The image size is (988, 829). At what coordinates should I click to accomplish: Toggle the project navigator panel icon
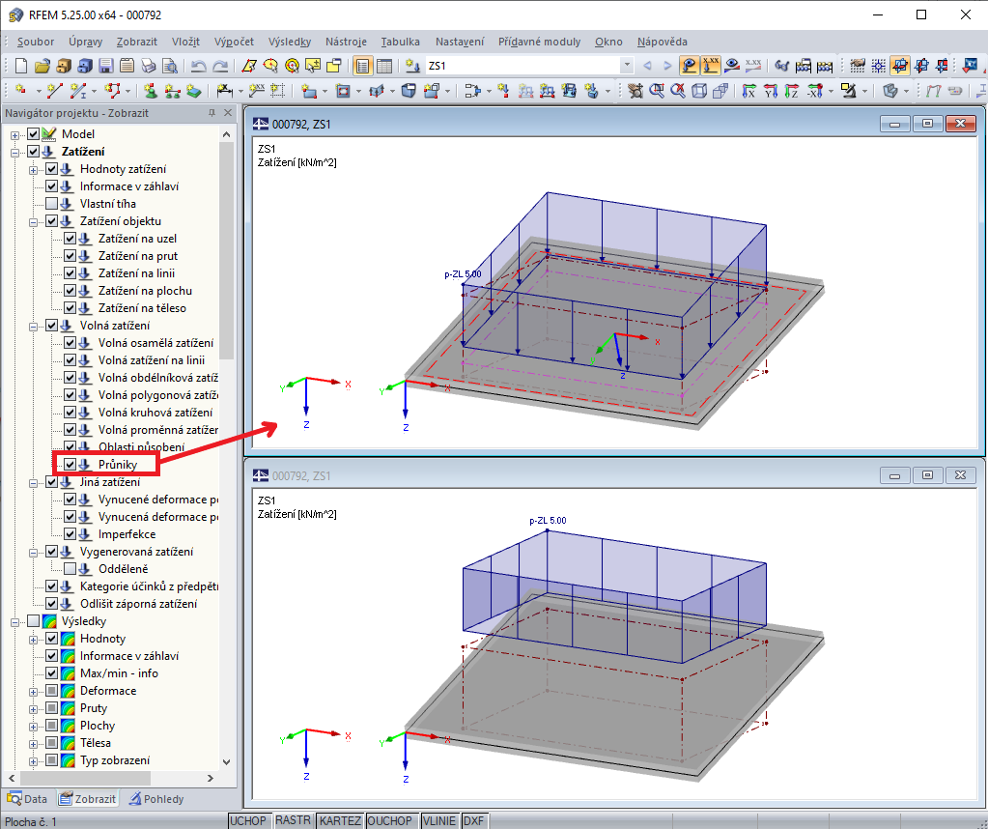click(x=362, y=66)
